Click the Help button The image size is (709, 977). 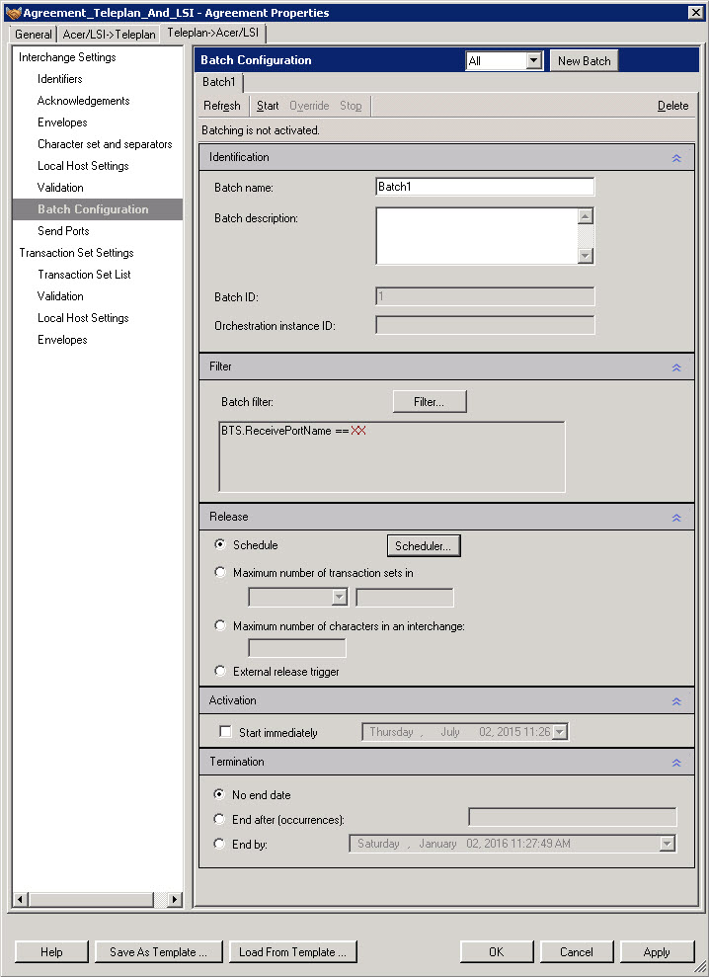point(51,951)
